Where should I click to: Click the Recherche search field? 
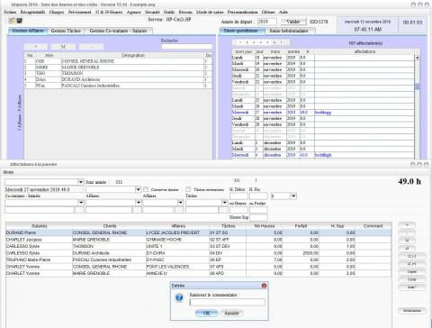(187, 47)
